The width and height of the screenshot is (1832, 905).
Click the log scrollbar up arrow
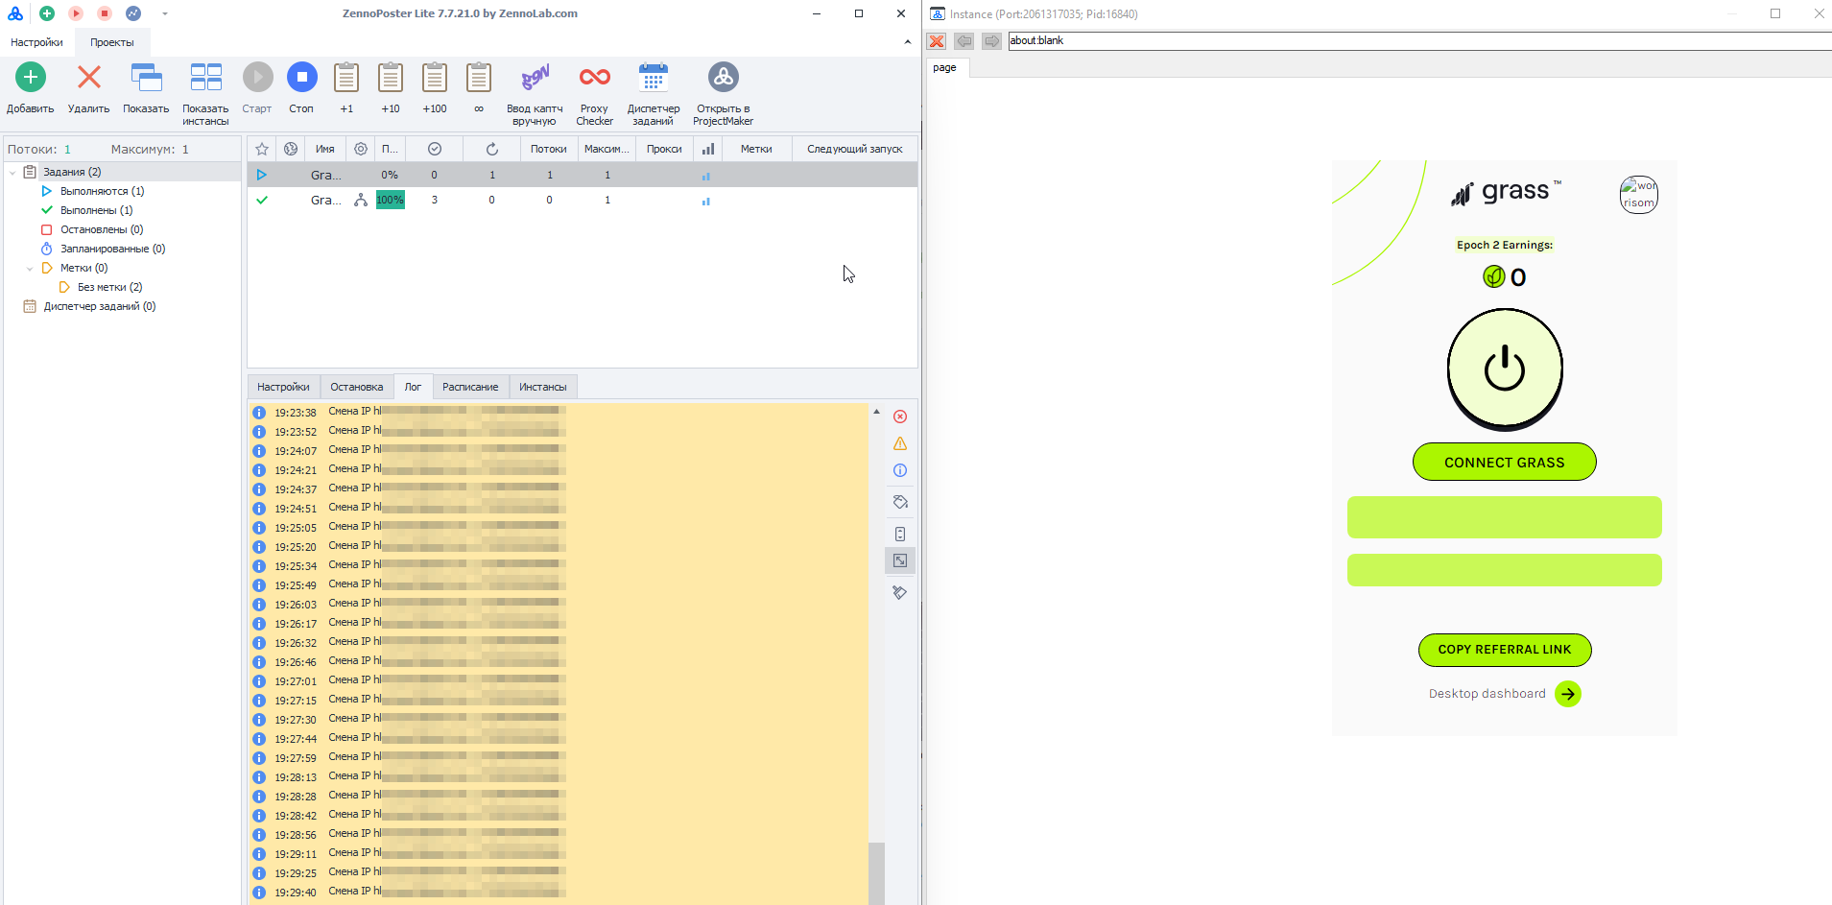(876, 412)
